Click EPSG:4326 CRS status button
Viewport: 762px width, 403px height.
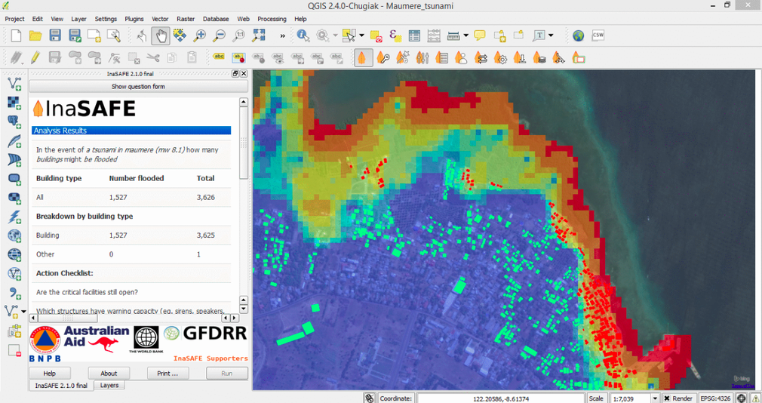717,398
